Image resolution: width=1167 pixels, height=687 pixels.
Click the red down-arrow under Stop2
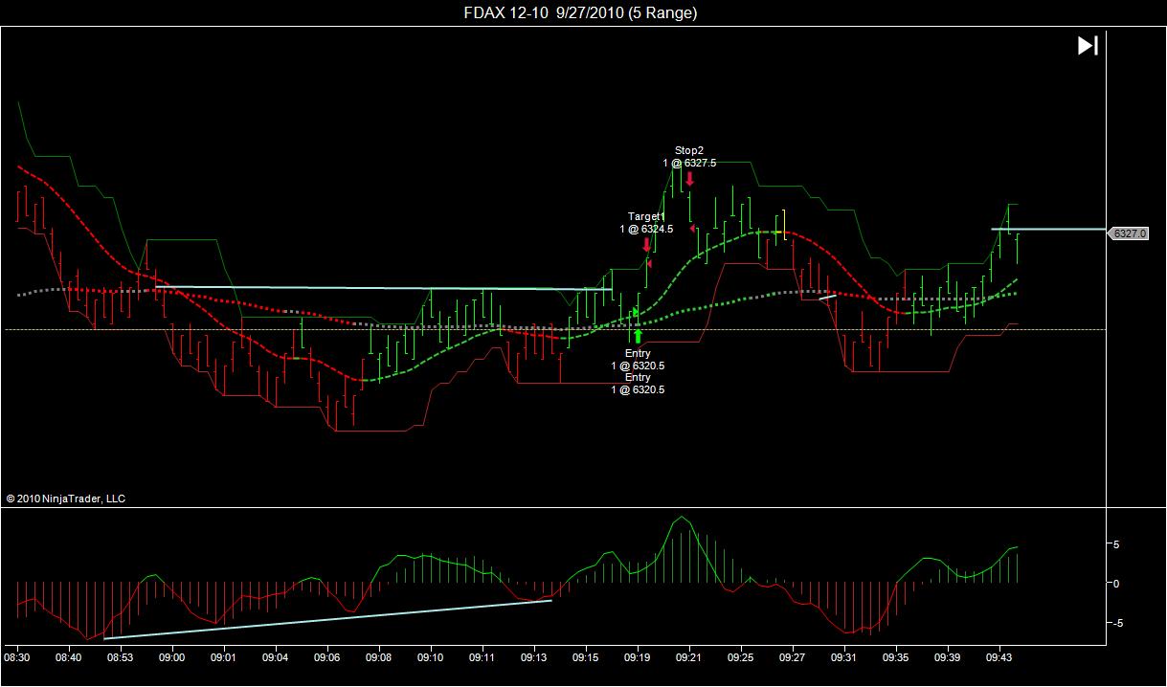pyautogui.click(x=689, y=179)
